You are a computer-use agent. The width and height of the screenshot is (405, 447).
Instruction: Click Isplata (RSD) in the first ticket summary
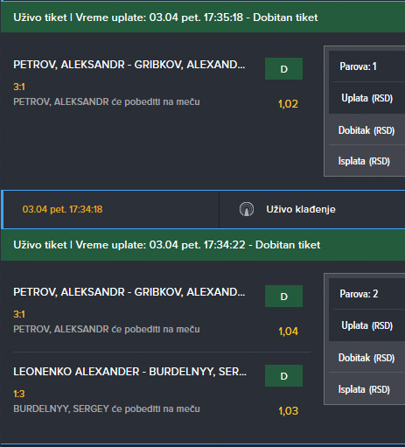click(x=364, y=161)
